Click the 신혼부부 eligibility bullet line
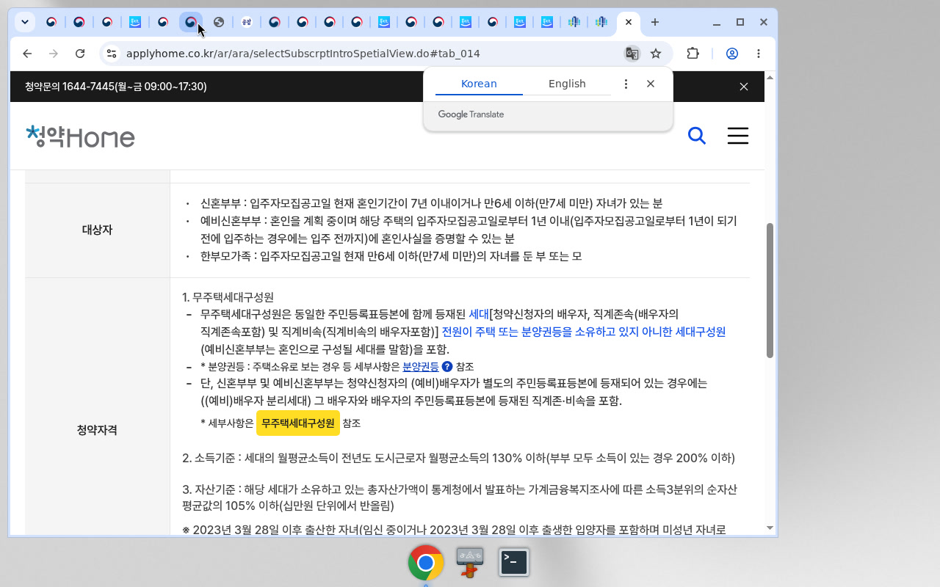940x587 pixels. coord(431,203)
